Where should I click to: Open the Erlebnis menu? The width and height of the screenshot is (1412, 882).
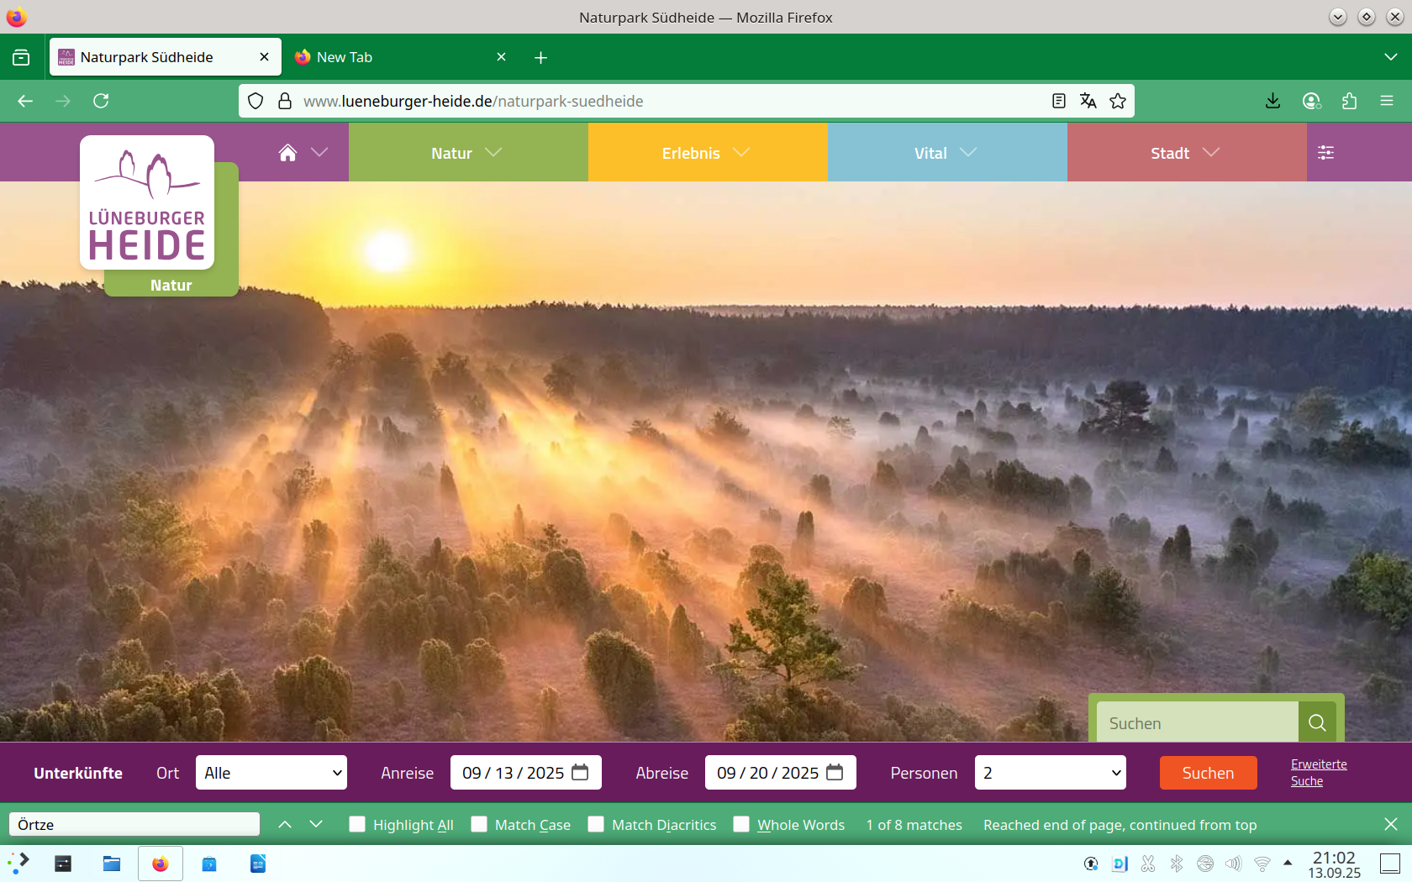click(x=706, y=153)
